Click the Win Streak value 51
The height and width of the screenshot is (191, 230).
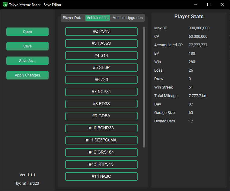pos(191,87)
